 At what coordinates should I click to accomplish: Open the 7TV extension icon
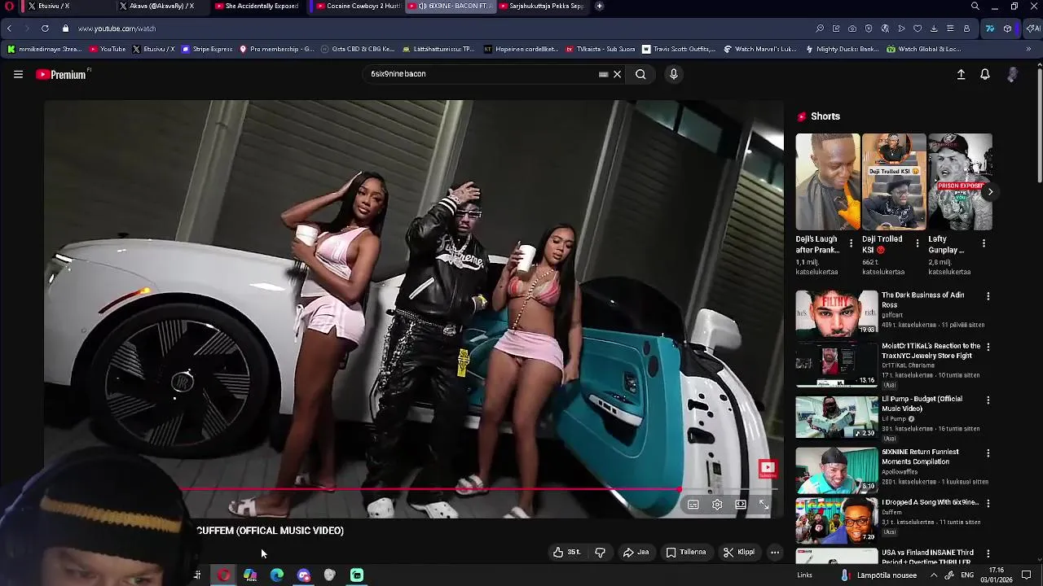[x=990, y=28]
